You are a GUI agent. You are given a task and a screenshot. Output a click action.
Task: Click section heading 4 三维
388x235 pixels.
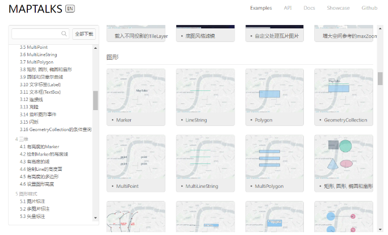(22, 139)
